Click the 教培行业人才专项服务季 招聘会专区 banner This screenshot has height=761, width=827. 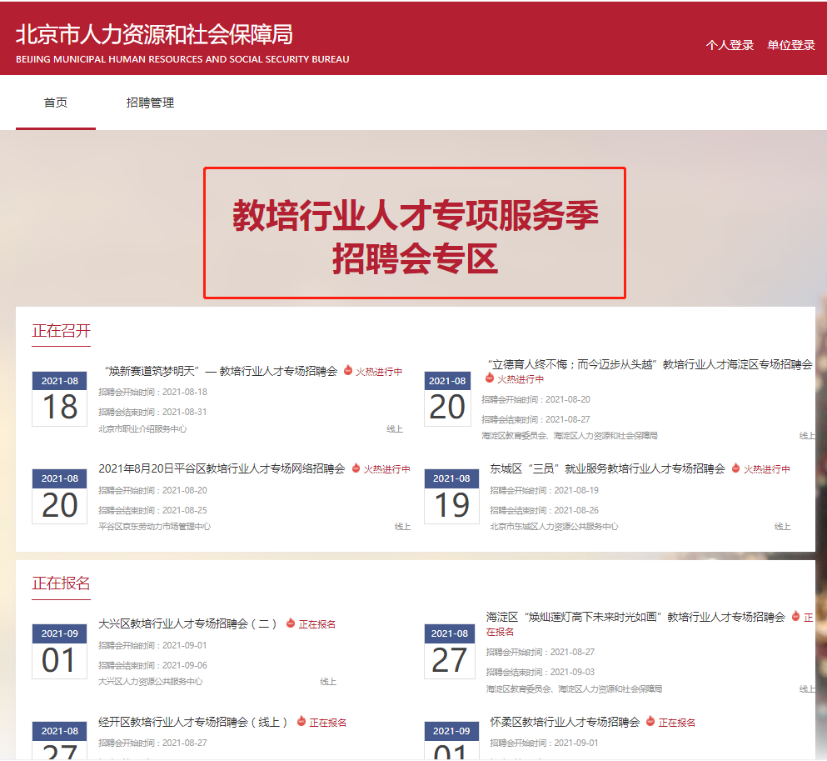click(x=415, y=233)
